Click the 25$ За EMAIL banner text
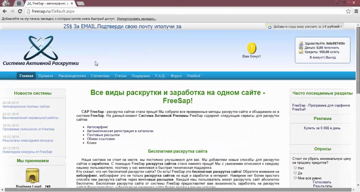This screenshot has height=192, width=360. (122, 26)
